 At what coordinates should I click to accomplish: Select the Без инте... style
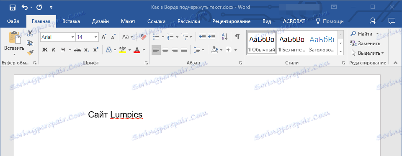tap(292, 43)
